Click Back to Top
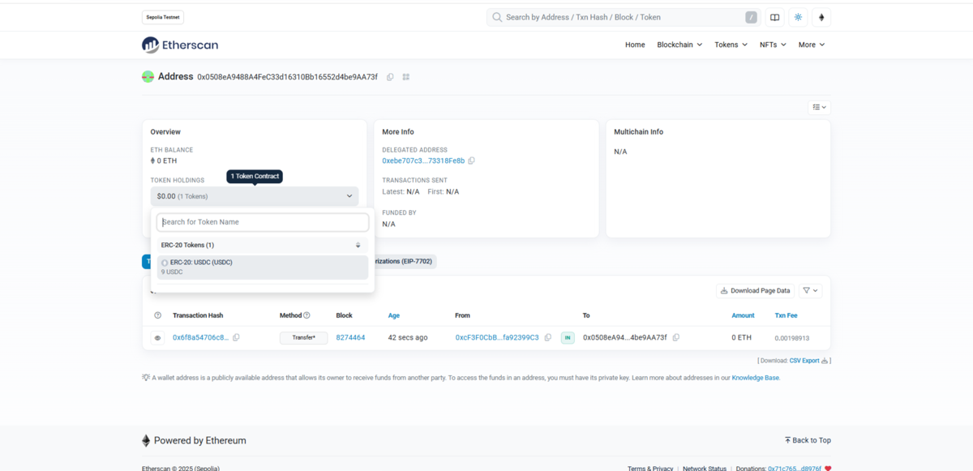Screen dimensions: 973x471 [808, 440]
